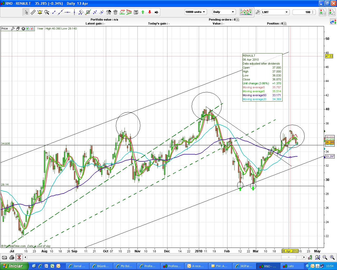The height and width of the screenshot is (270, 337).
Task: Switch to My Bol taskbar window
Action: coord(125,266)
